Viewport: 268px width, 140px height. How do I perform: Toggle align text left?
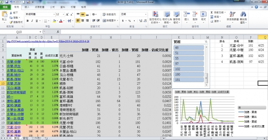[x=78, y=21]
